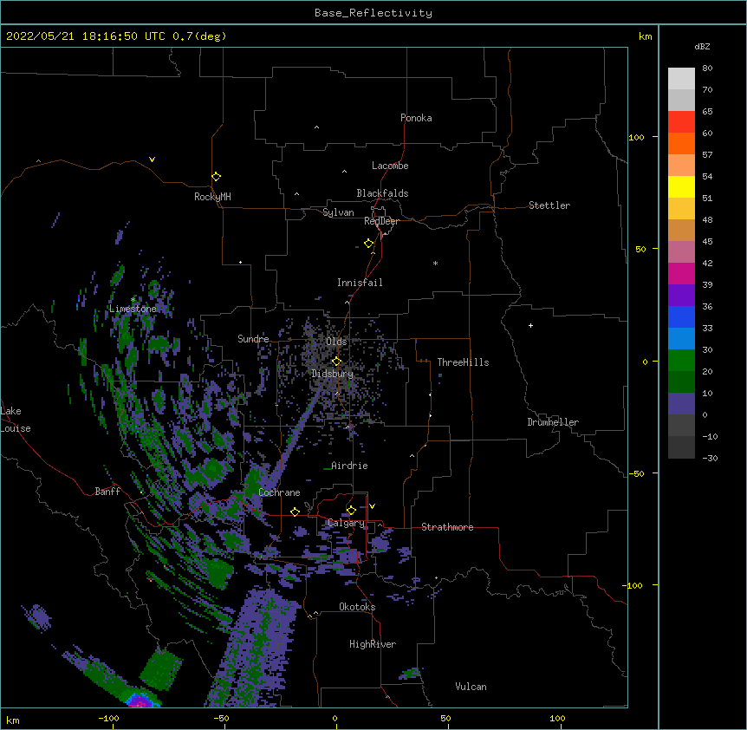Click the RedDeer city label

point(381,221)
